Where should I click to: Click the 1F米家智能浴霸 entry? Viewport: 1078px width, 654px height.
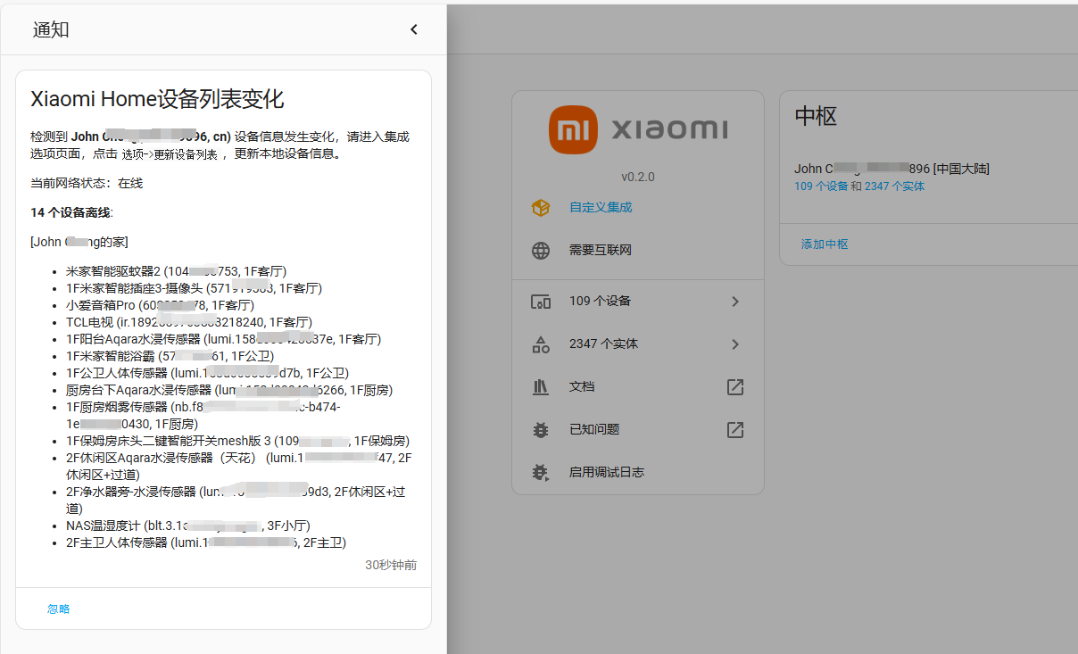click(170, 356)
